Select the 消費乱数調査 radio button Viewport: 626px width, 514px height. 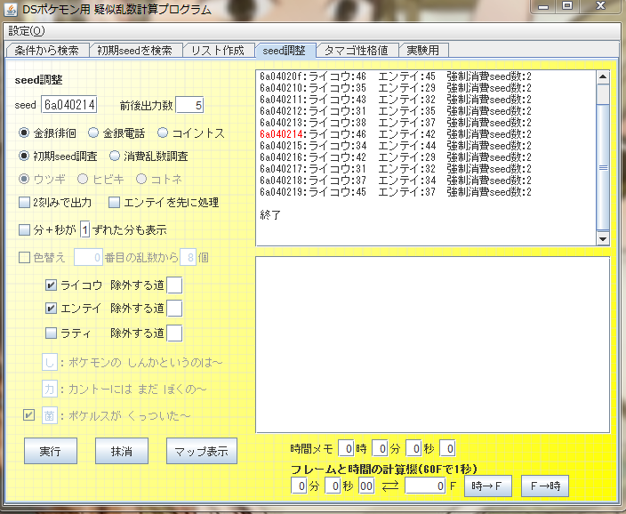click(115, 156)
